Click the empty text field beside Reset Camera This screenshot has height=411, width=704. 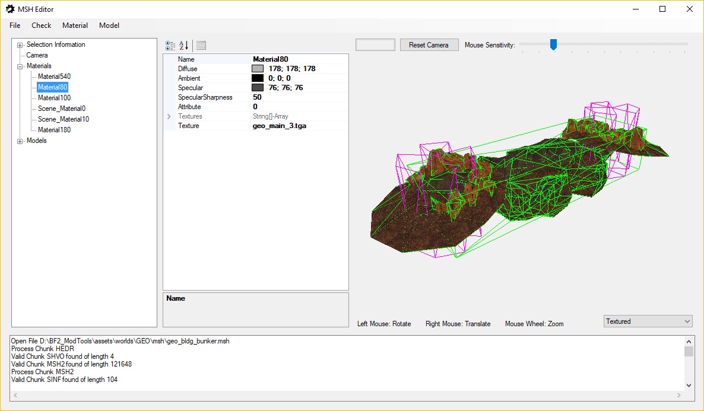[x=375, y=45]
